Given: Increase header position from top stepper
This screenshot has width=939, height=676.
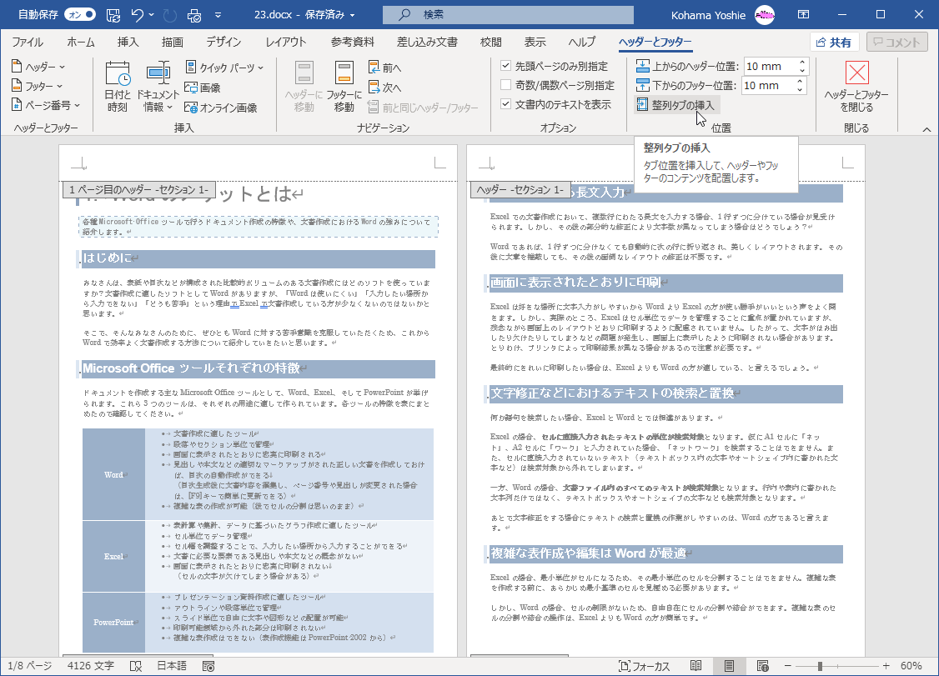Looking at the screenshot, I should click(802, 63).
